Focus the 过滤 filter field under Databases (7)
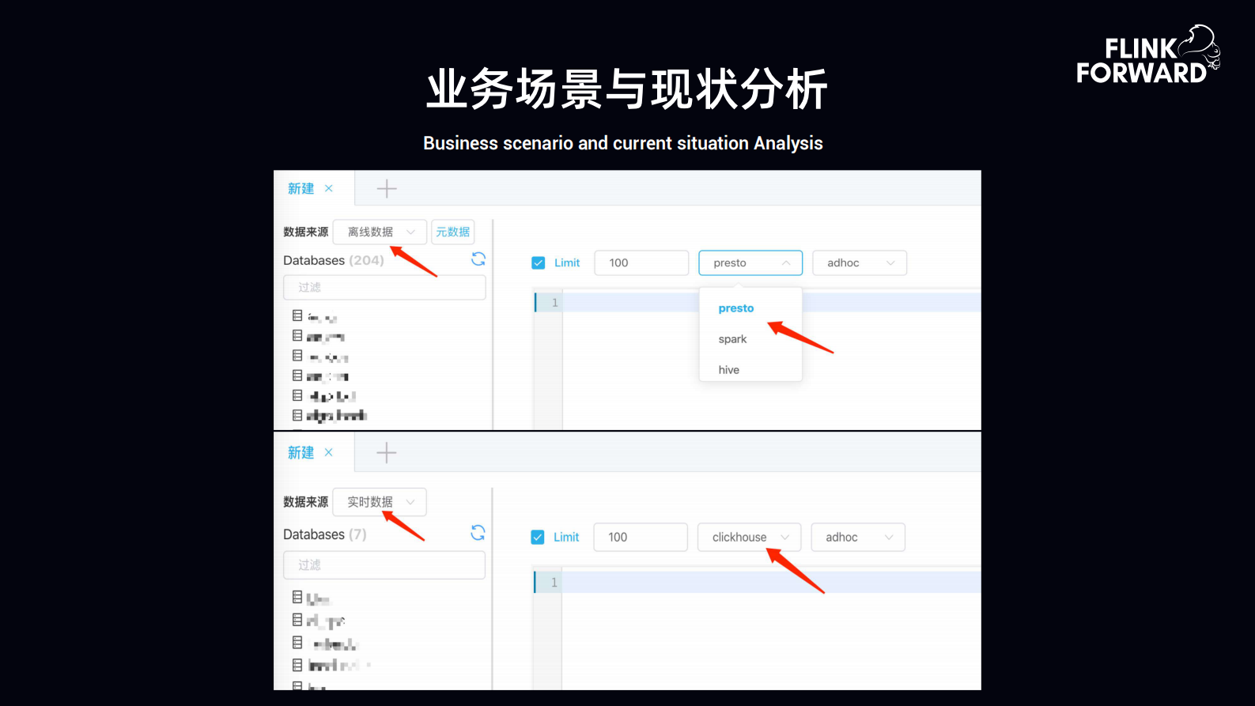Image resolution: width=1255 pixels, height=706 pixels. coord(384,564)
